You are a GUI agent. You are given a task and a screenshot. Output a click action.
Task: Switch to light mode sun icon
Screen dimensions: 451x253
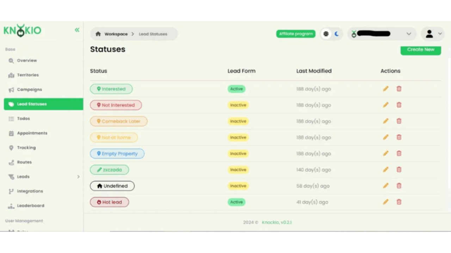pos(326,34)
